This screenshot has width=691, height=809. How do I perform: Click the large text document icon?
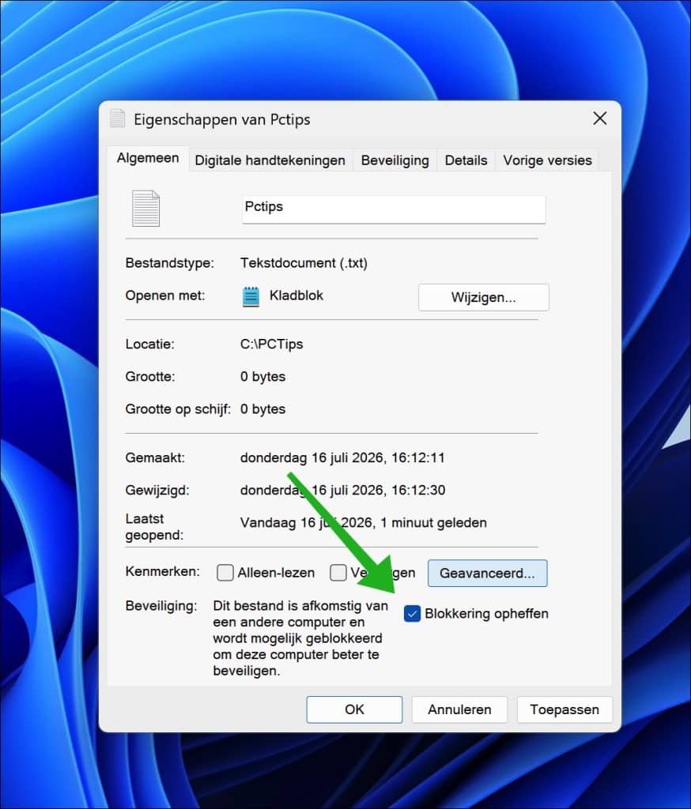click(x=145, y=209)
